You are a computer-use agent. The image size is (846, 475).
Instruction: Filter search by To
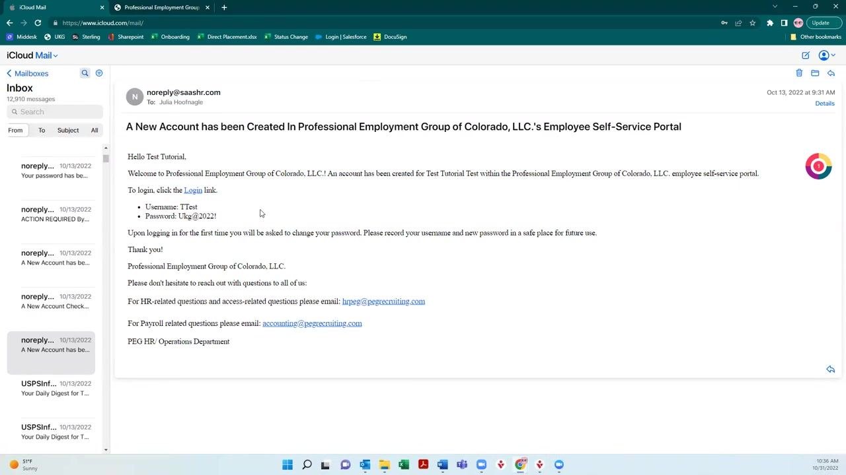pos(42,130)
